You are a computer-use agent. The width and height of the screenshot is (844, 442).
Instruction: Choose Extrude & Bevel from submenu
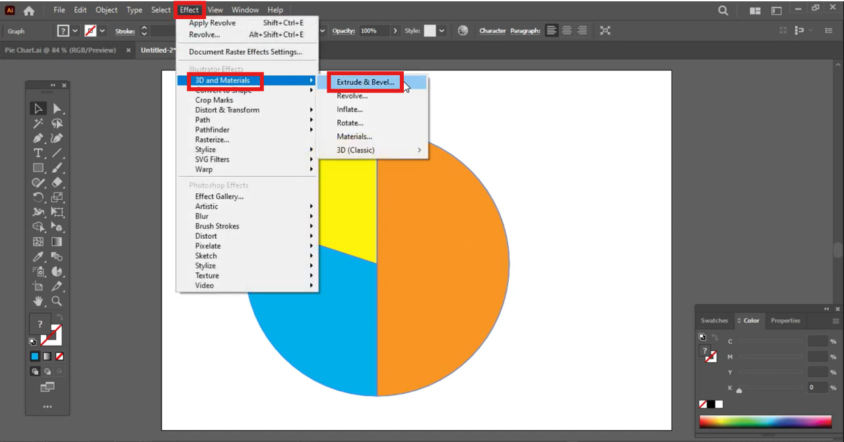pos(366,82)
